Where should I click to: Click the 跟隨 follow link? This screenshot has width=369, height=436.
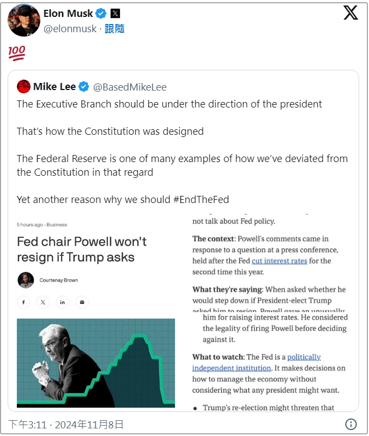coord(114,29)
